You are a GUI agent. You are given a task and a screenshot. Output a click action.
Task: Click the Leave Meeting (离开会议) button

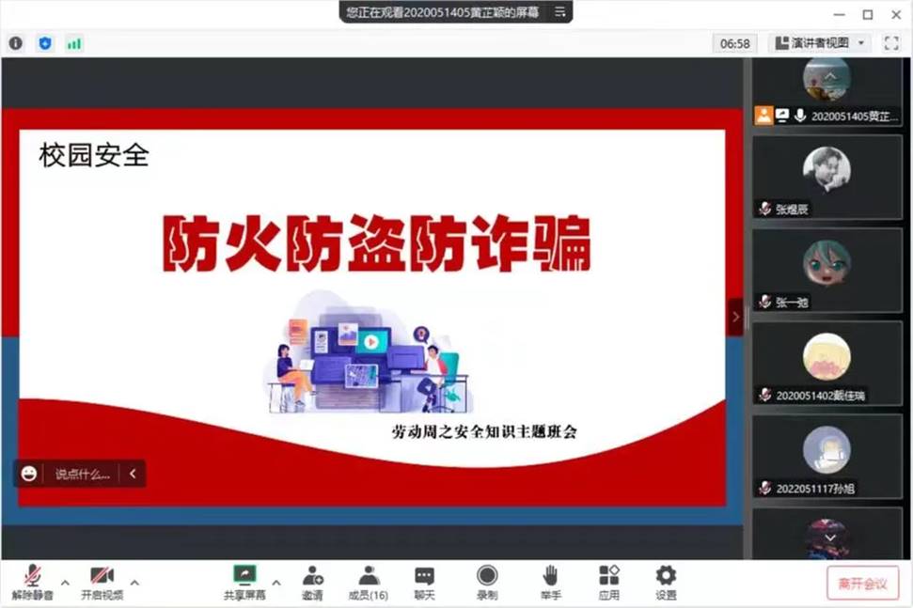(862, 584)
